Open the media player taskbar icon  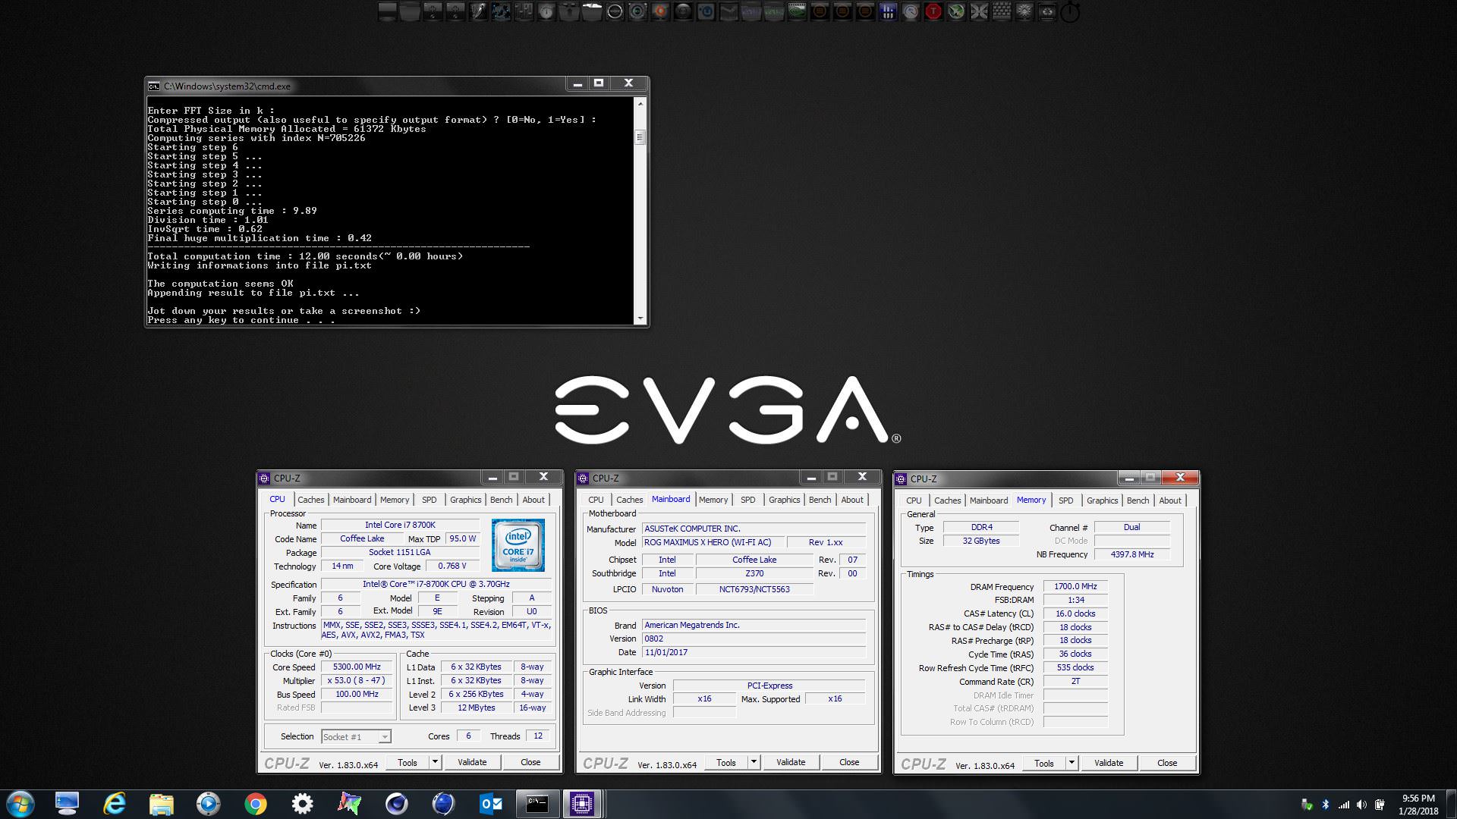coord(208,804)
